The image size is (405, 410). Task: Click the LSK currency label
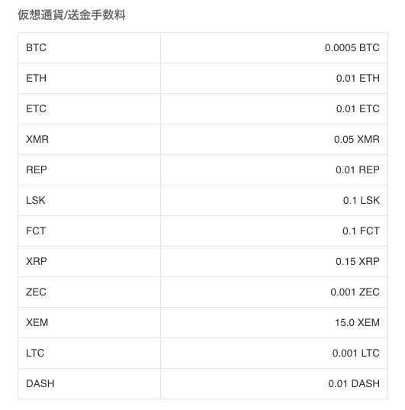point(36,201)
